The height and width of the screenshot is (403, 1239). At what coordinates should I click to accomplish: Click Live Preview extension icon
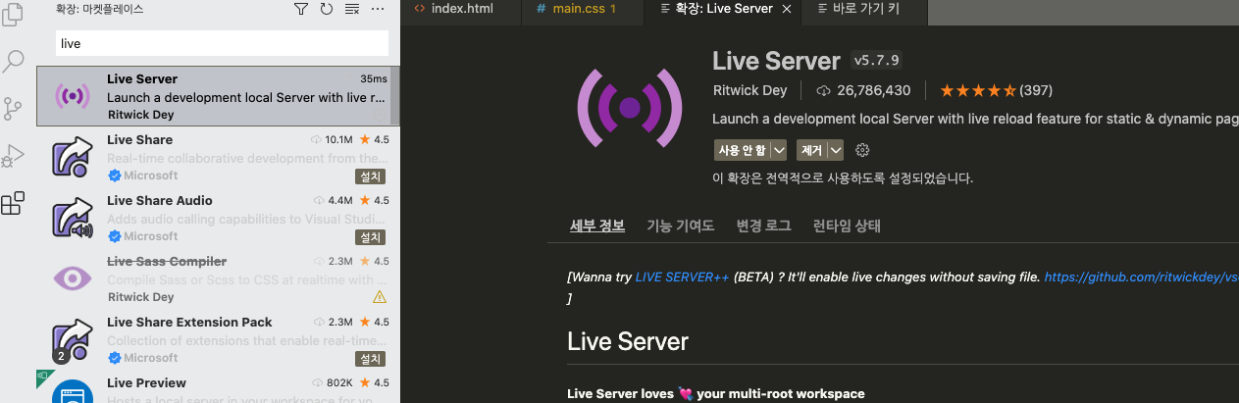[x=73, y=391]
